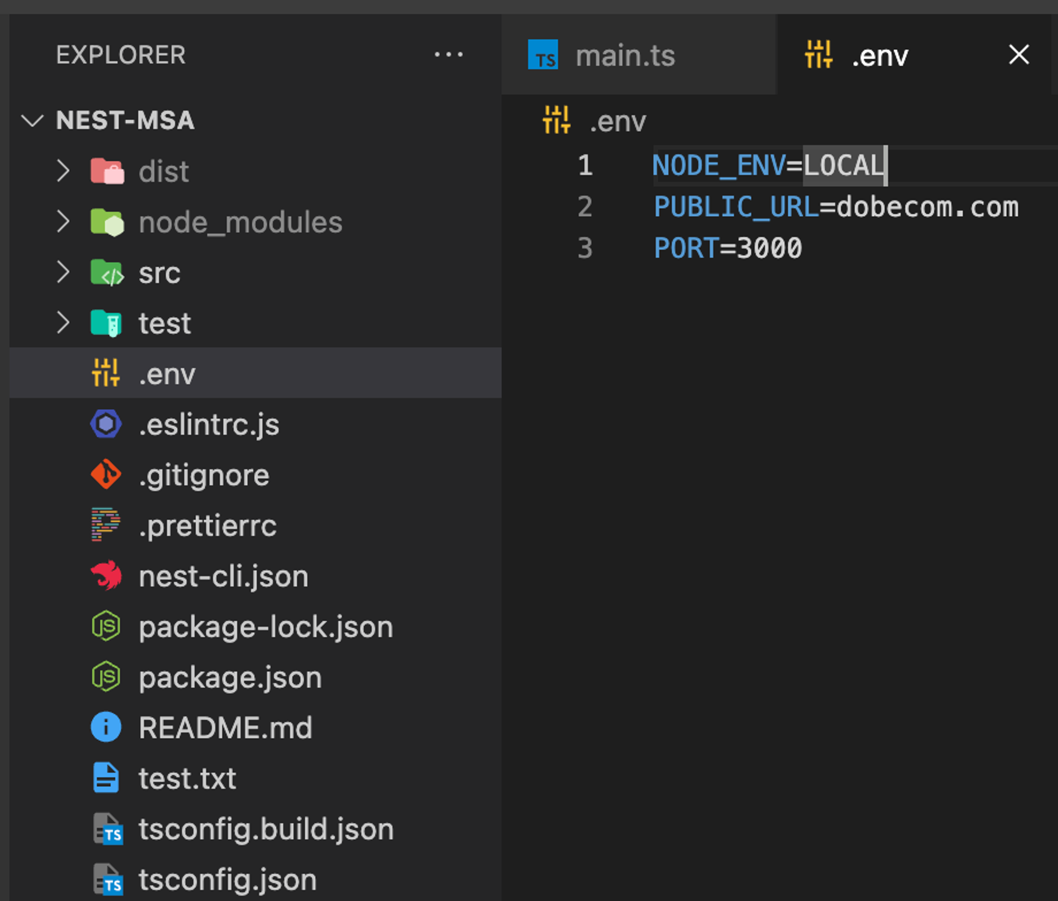Expand the node_modules folder
Image resolution: width=1058 pixels, height=901 pixels.
tap(63, 222)
